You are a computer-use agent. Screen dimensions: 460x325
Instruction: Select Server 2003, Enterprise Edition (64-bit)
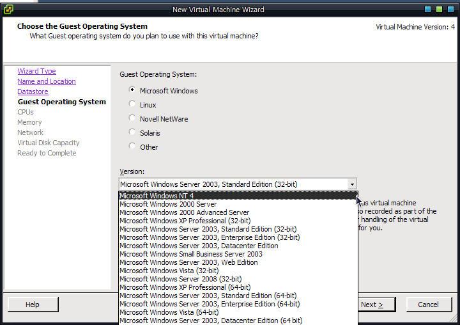[238, 304]
